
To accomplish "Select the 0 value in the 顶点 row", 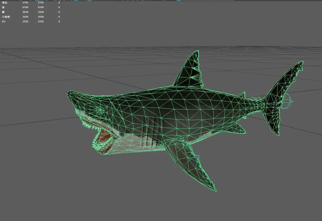I will click(59, 2).
